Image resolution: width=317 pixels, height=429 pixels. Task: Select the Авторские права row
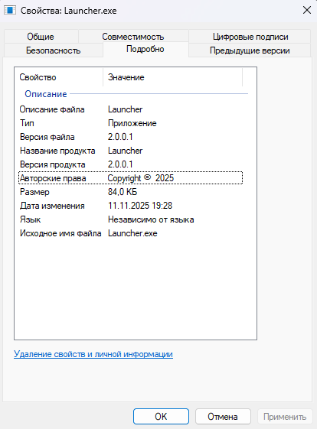(131, 178)
